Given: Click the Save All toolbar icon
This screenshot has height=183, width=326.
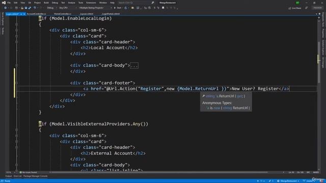Looking at the screenshot, I should point(30,8).
